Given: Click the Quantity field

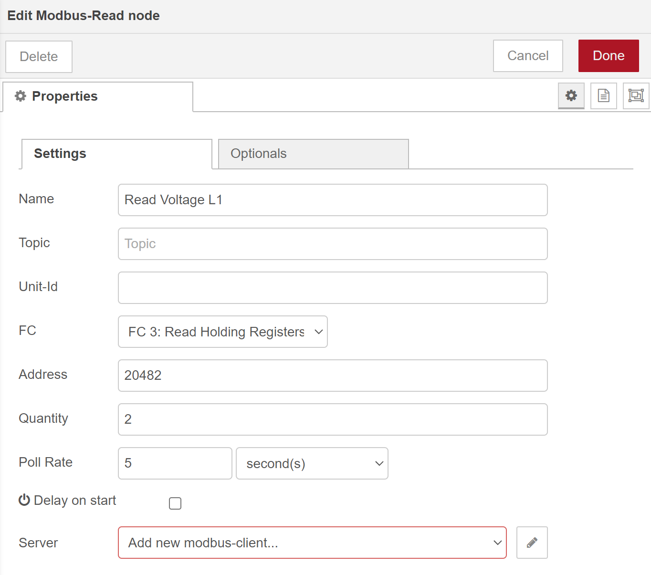Looking at the screenshot, I should point(333,419).
